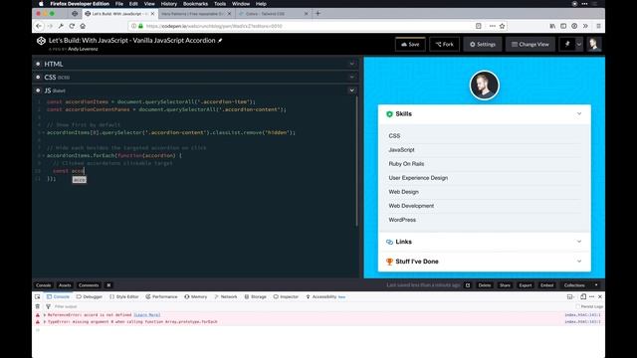Click CSS editor settings gear

click(38, 78)
